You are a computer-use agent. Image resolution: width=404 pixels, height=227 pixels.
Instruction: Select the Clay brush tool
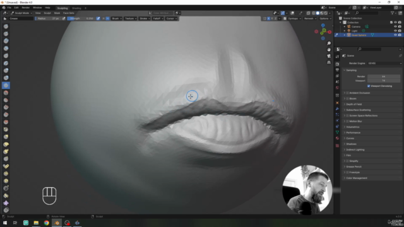coord(6,41)
